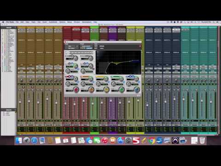Open iTunes from the Dock
This screenshot has width=221, height=166.
pos(105,141)
